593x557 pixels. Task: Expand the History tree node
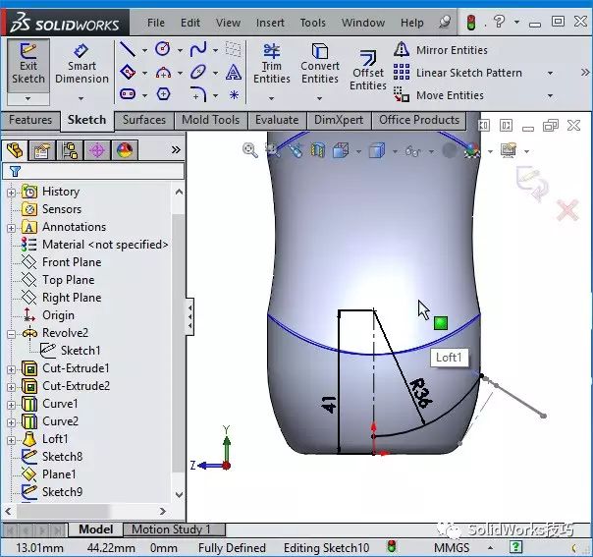[12, 193]
